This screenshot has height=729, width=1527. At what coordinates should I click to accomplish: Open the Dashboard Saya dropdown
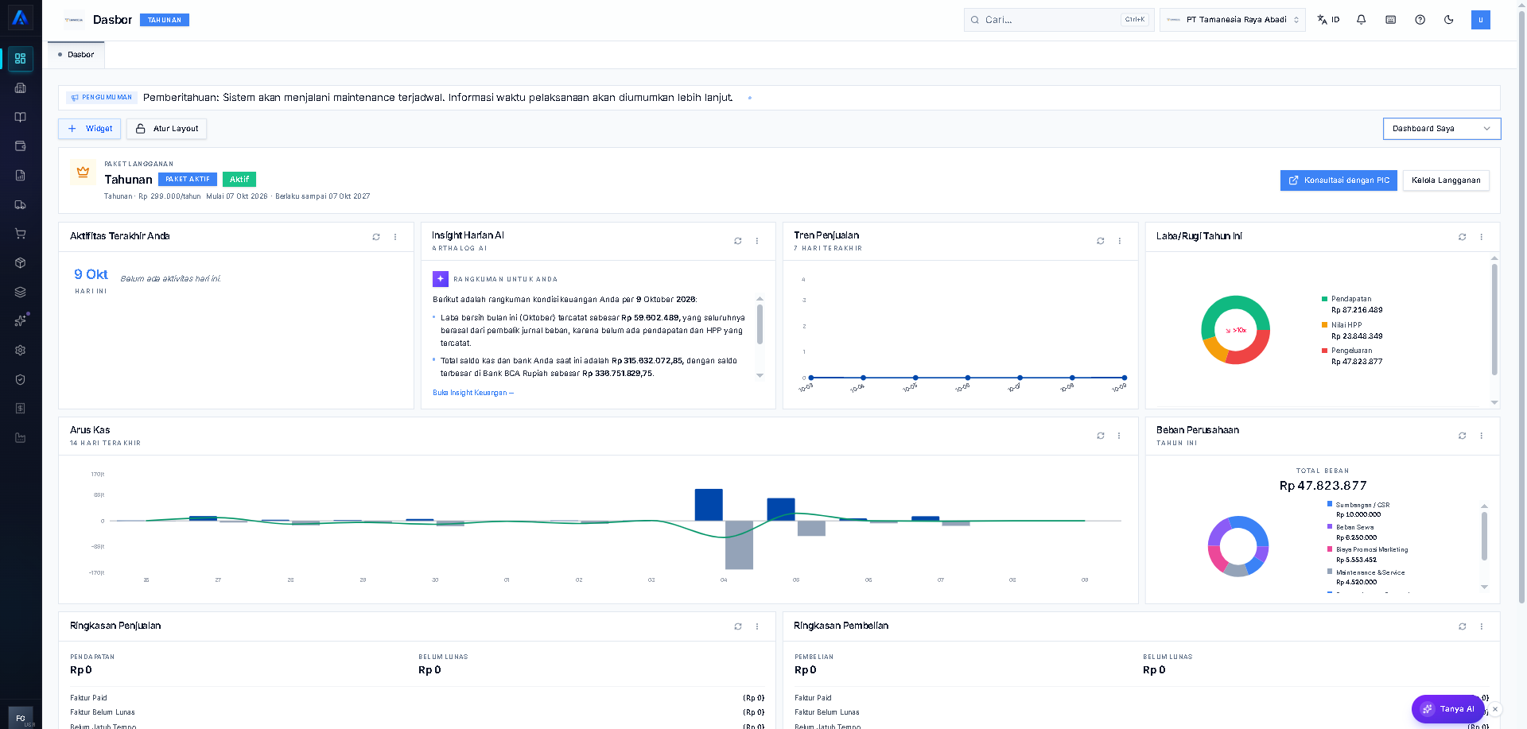[1441, 129]
